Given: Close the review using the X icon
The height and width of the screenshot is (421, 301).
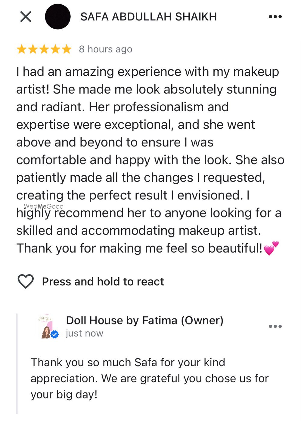Looking at the screenshot, I should click(26, 17).
